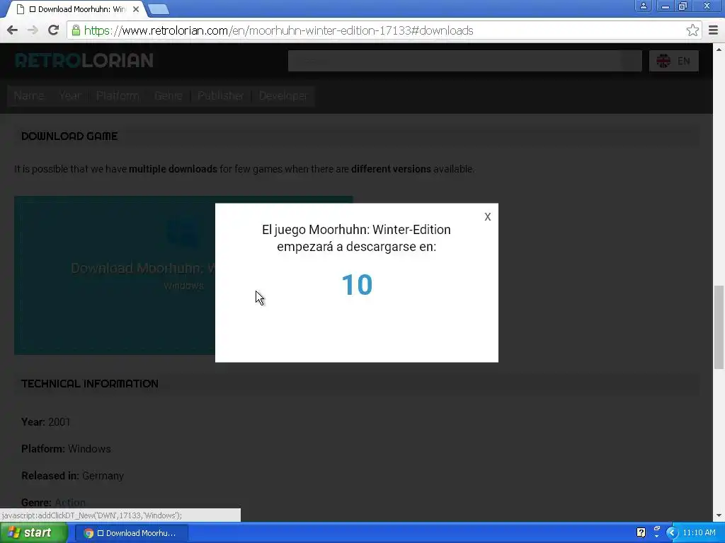This screenshot has height=543, width=725.
Task: Click the page scrollbar up arrow
Action: coord(719,49)
